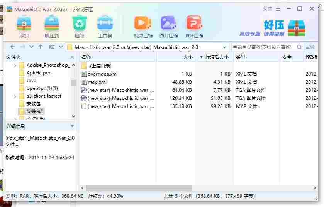Screen dimensions: 324x207
Task: Go forward with the right arrow
Action: coord(22,47)
